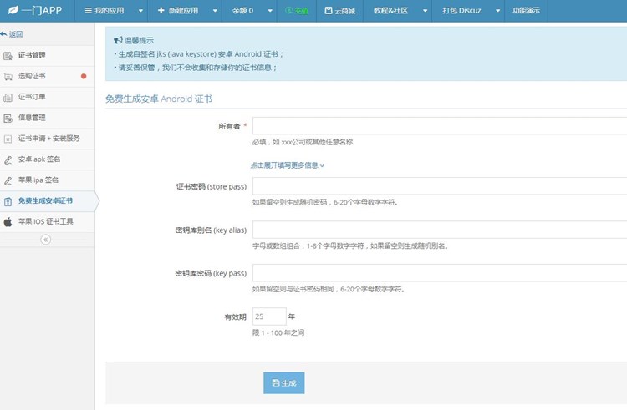Click the 有效期 years input box
Viewport: 627px width, 410px height.
click(268, 317)
